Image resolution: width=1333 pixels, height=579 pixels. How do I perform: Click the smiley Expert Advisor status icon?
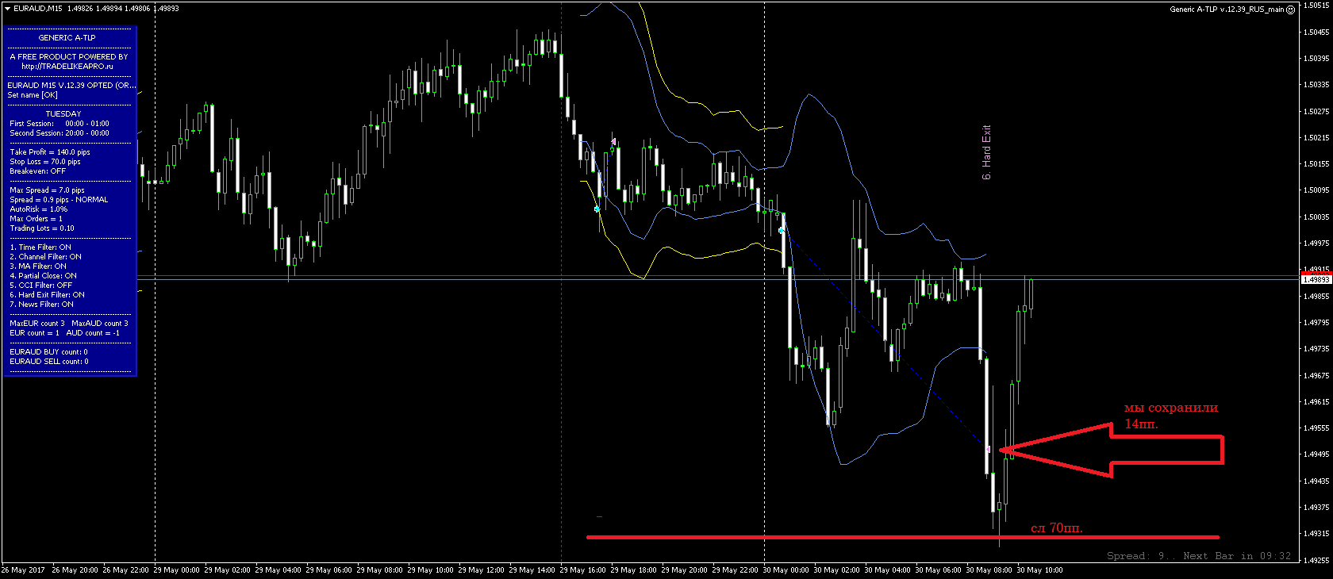pyautogui.click(x=1291, y=10)
